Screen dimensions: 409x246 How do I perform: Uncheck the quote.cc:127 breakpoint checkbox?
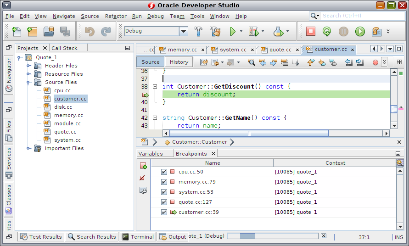point(164,202)
